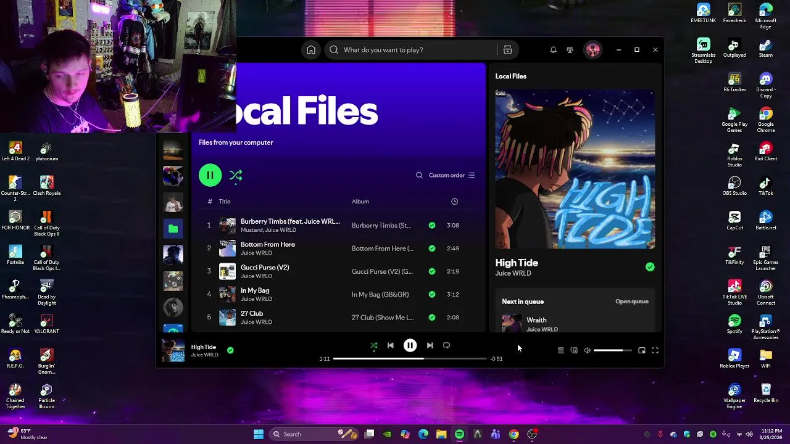Image resolution: width=790 pixels, height=444 pixels.
Task: Open Spotify desktop shortcut
Action: (734, 324)
